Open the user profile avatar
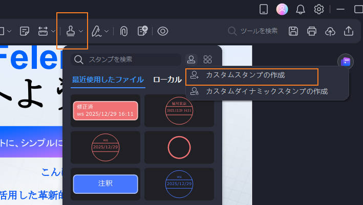Viewport: 363px width, 205px height. click(282, 10)
